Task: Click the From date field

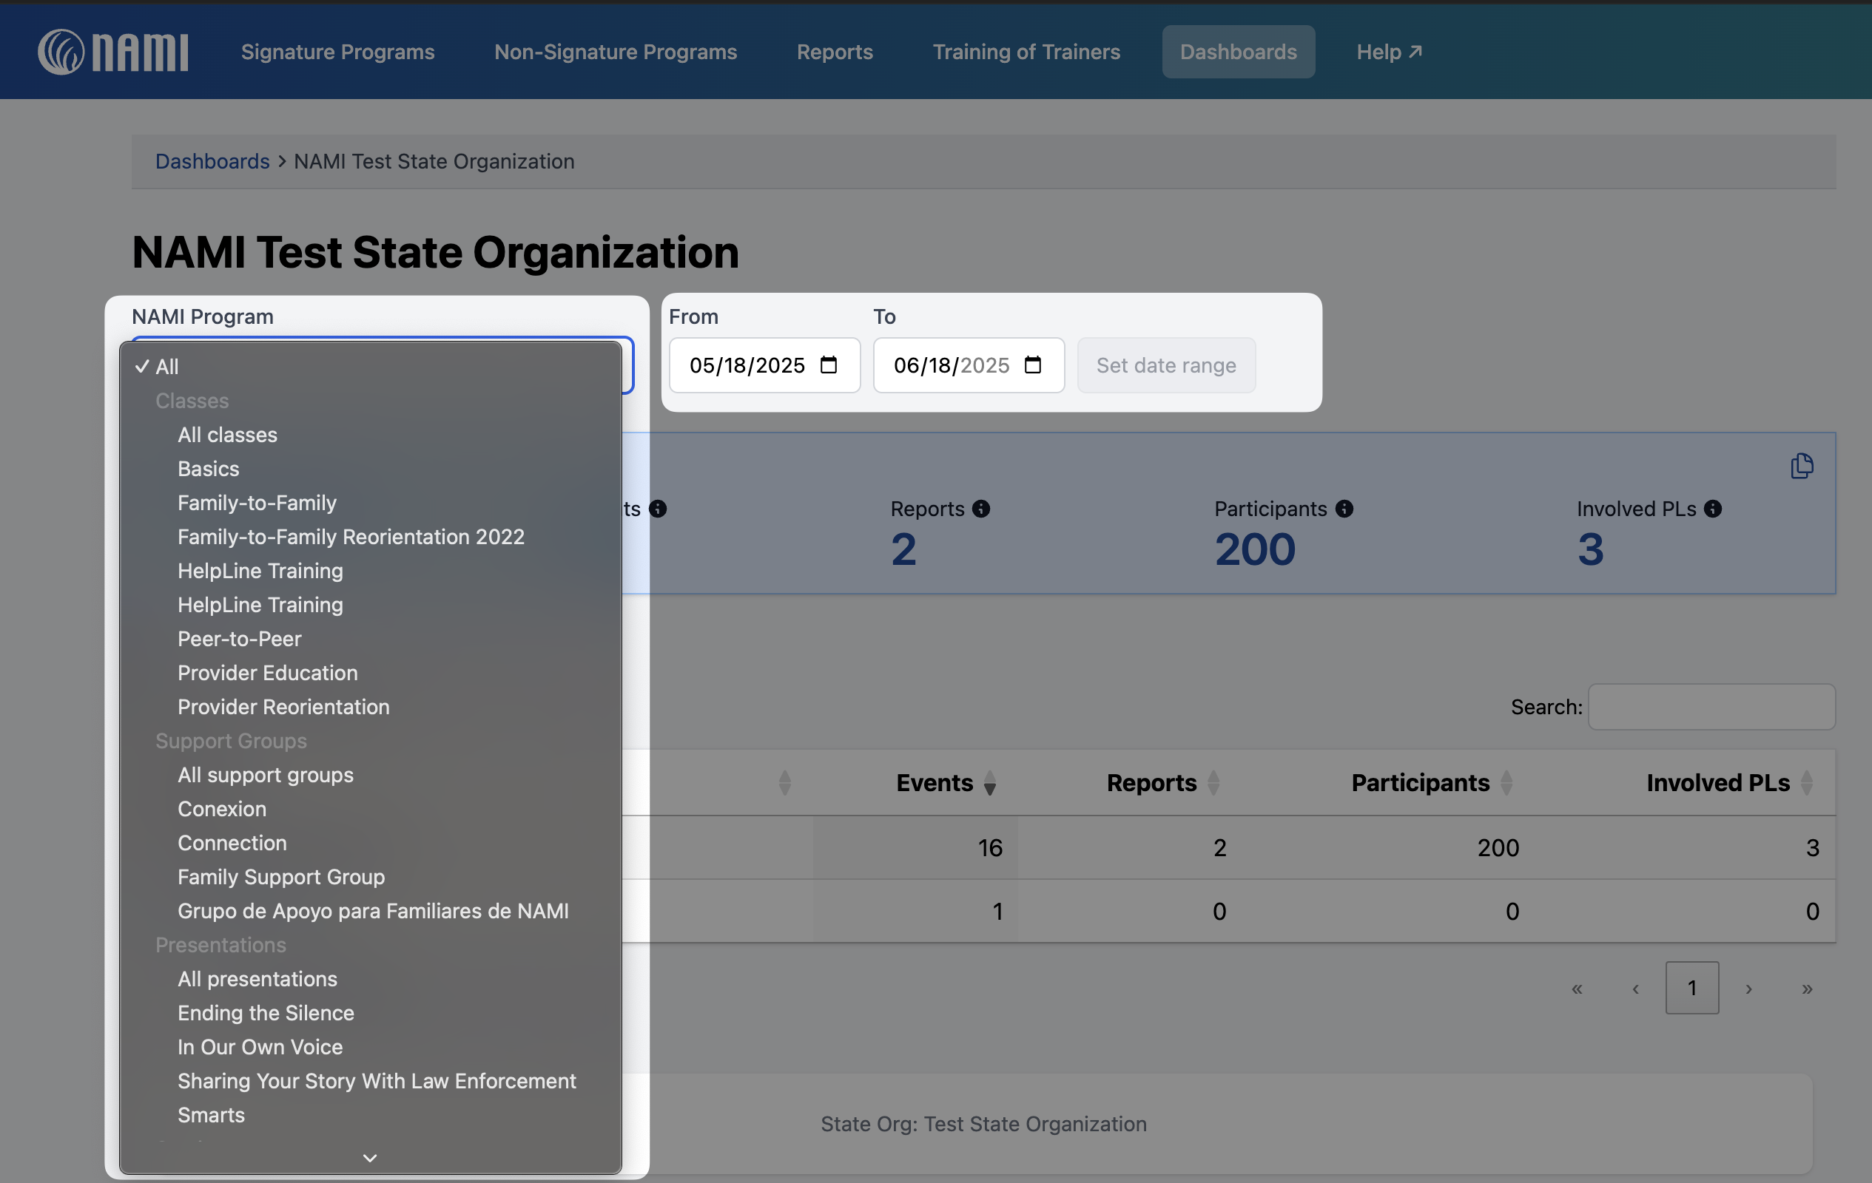Action: pos(765,365)
